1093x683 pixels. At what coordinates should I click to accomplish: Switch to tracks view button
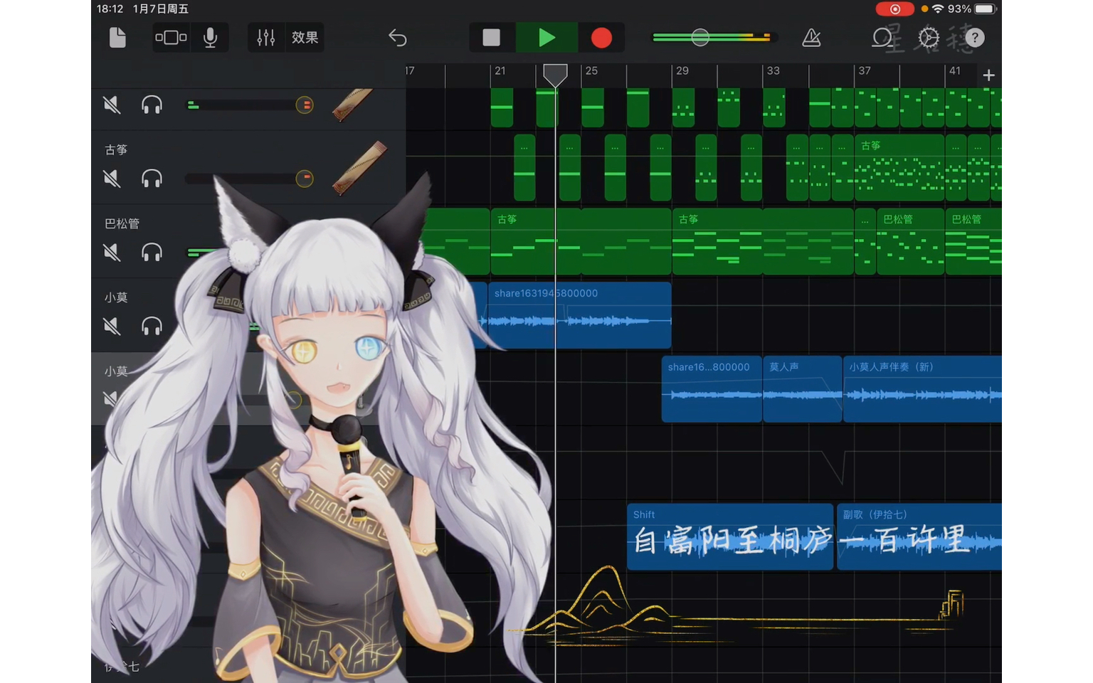pyautogui.click(x=171, y=38)
